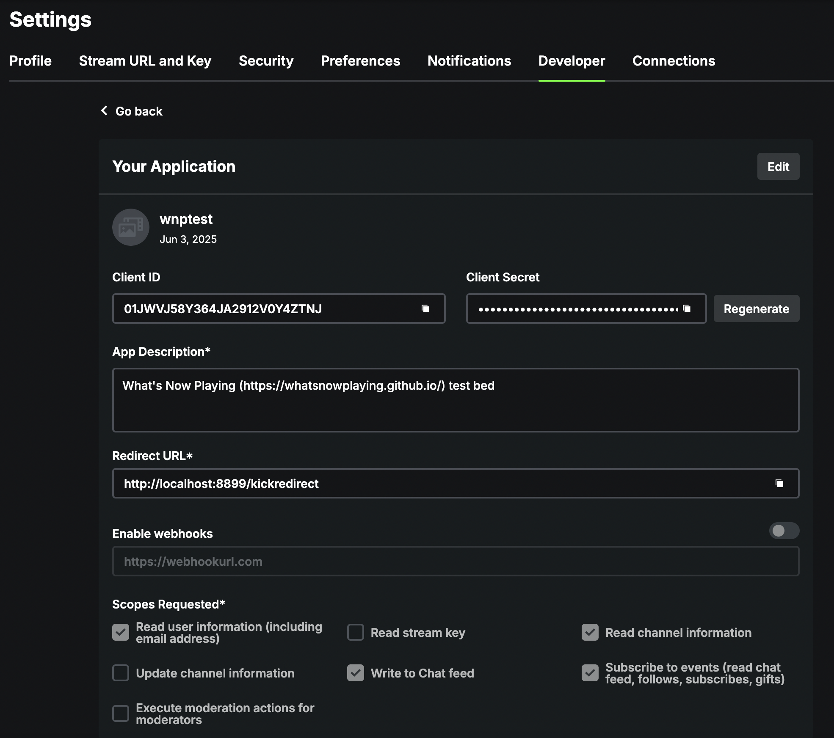Open the Notifications settings tab
This screenshot has width=834, height=738.
(x=469, y=61)
